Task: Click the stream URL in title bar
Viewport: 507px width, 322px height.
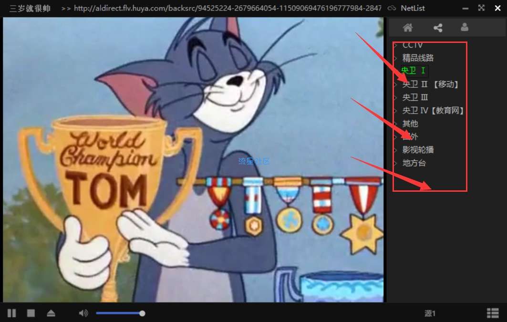Action: (x=228, y=8)
